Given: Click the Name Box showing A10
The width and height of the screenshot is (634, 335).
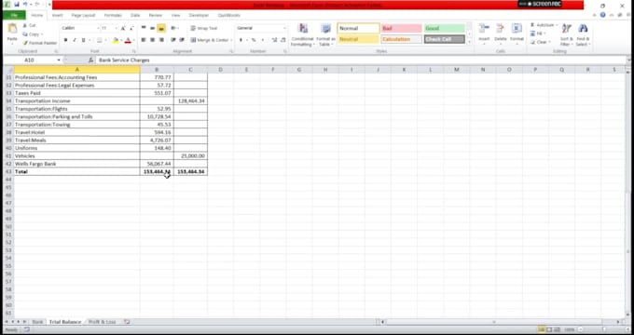Looking at the screenshot, I should (x=29, y=60).
